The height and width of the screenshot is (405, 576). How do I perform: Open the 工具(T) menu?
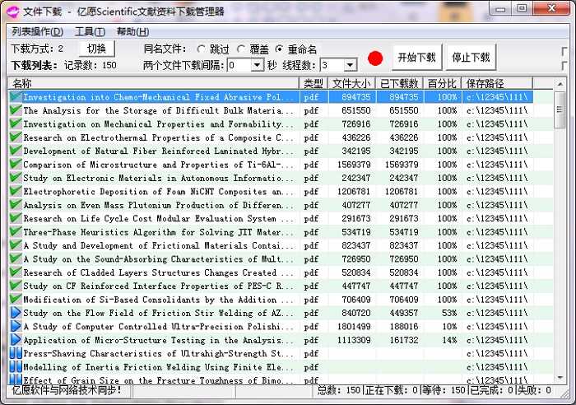[x=90, y=32]
